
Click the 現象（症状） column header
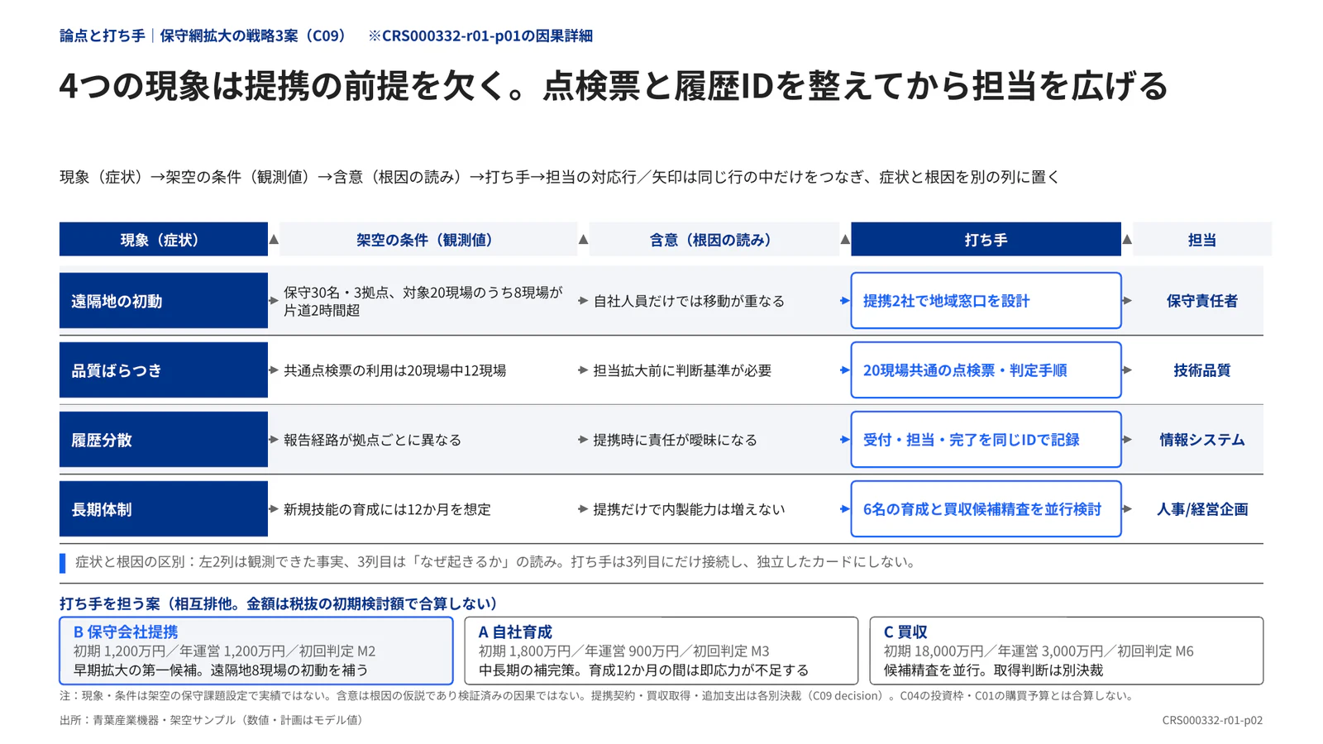164,240
